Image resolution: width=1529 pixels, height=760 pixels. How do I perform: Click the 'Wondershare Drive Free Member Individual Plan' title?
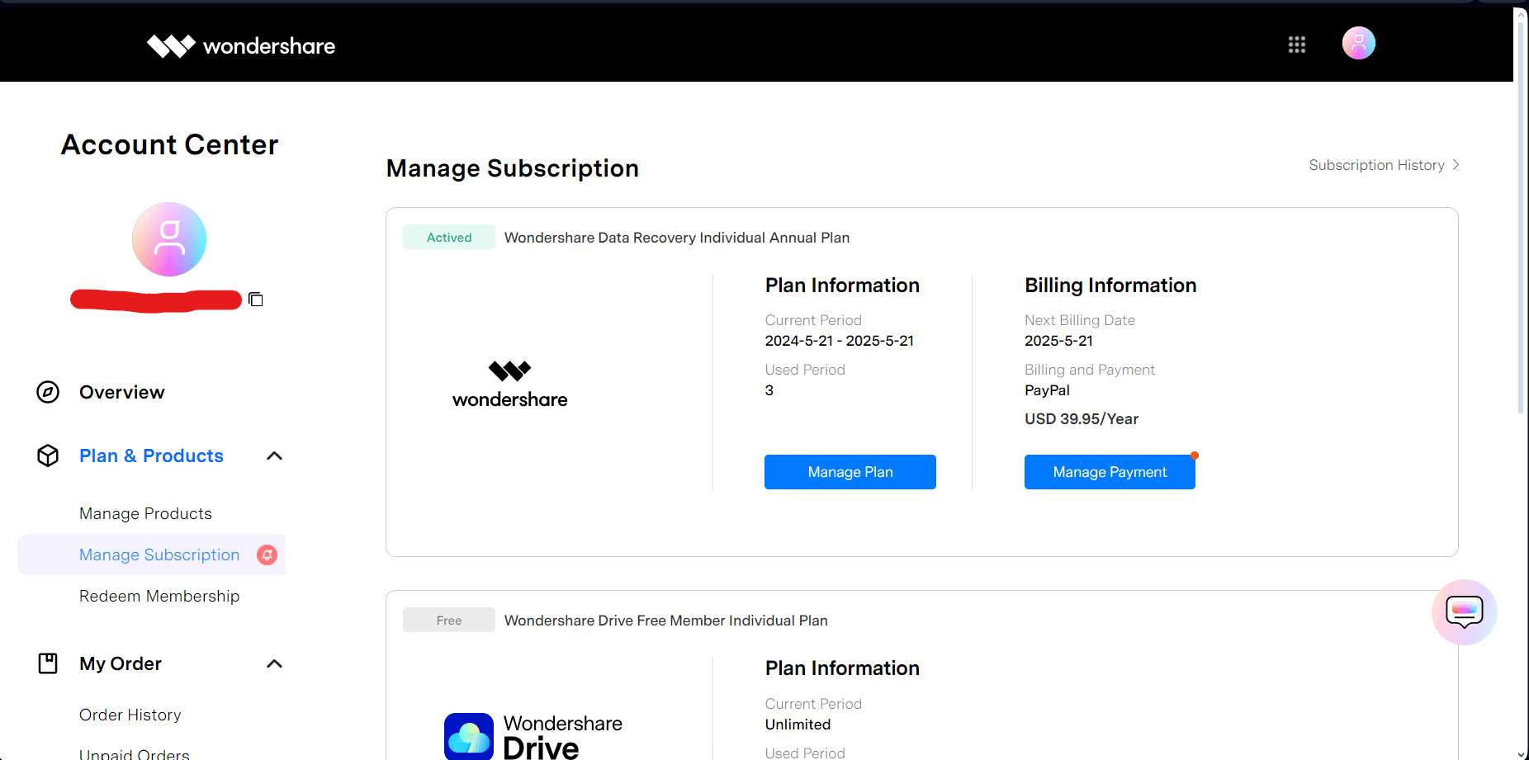pos(666,621)
